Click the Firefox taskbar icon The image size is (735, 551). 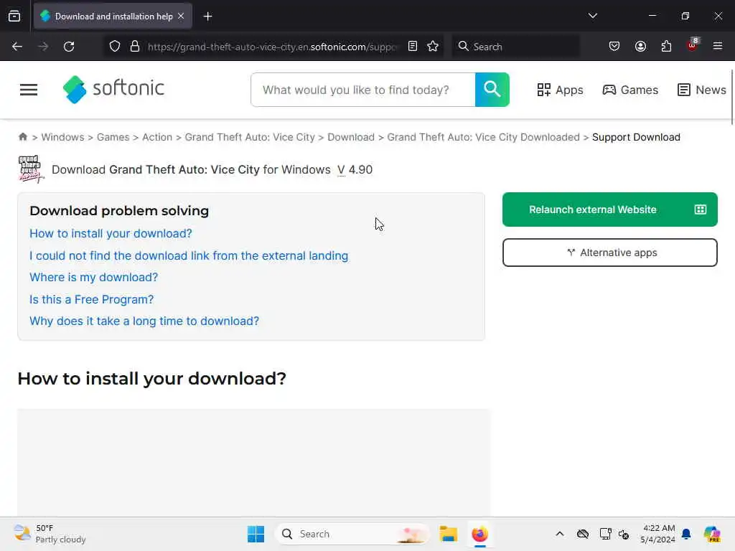pos(479,534)
